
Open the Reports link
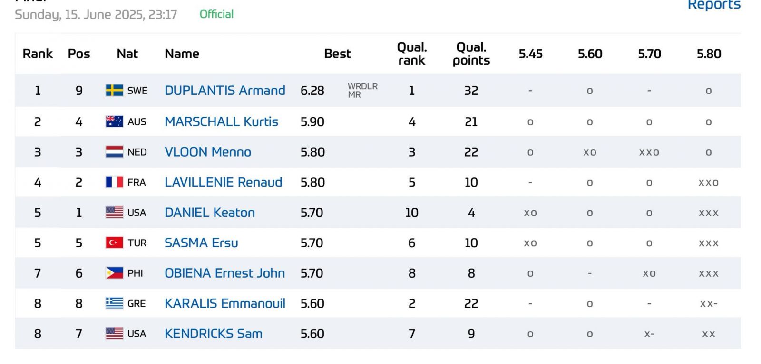click(714, 5)
